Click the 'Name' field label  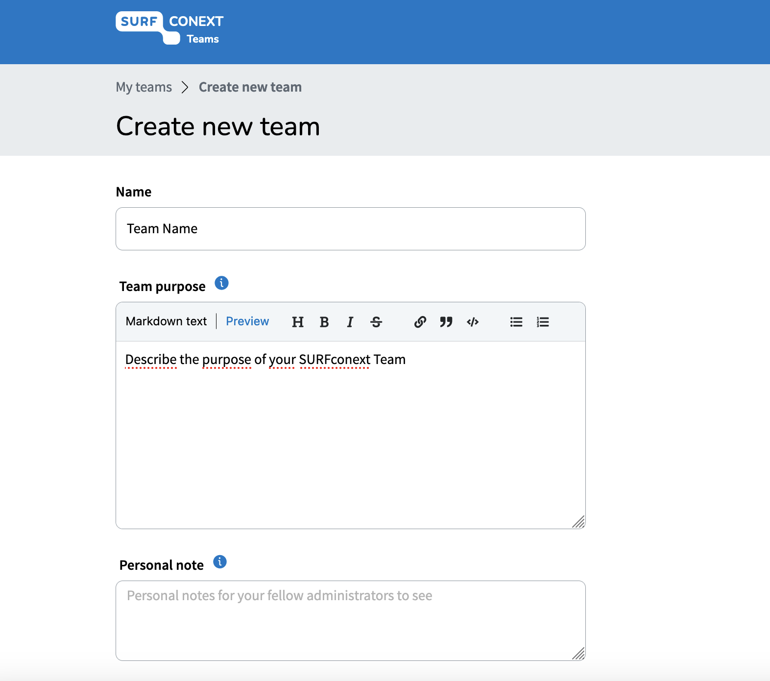[x=134, y=192]
